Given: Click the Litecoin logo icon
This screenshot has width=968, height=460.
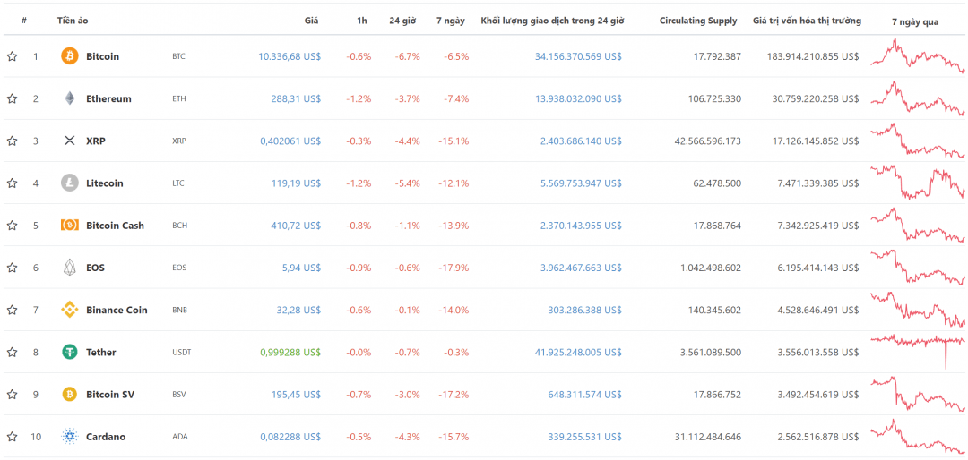Looking at the screenshot, I should tap(70, 183).
